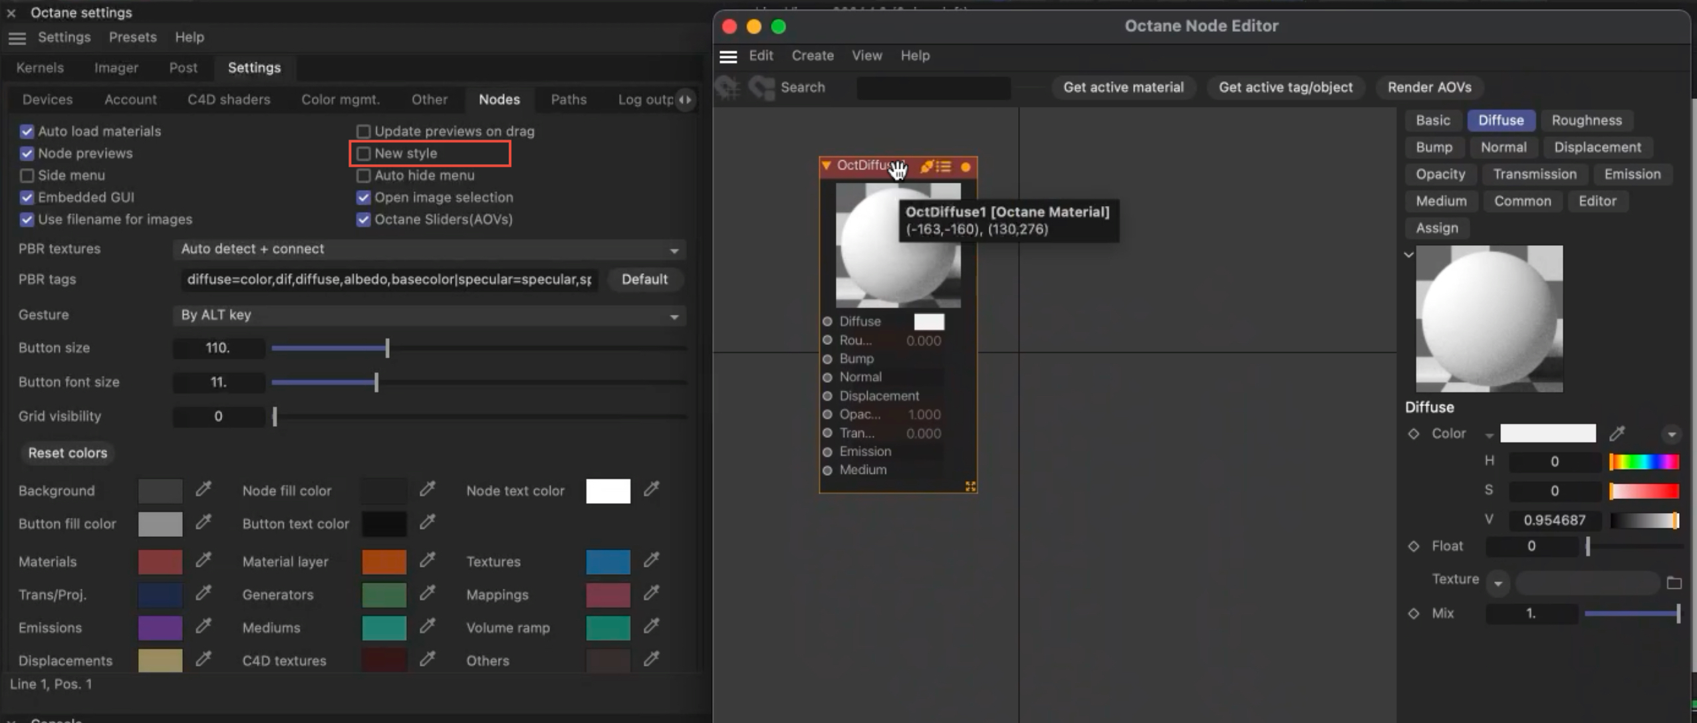The width and height of the screenshot is (1697, 723).
Task: Toggle the Side menu checkbox
Action: pyautogui.click(x=27, y=175)
